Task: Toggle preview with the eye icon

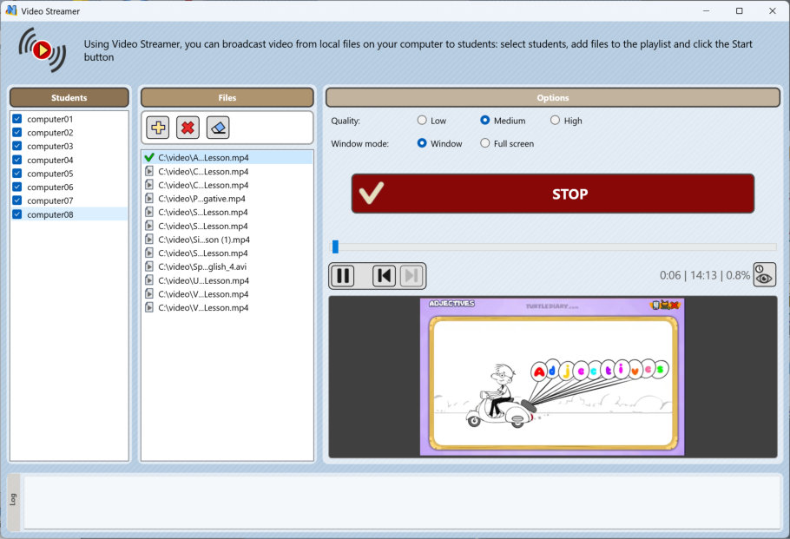Action: coord(764,275)
